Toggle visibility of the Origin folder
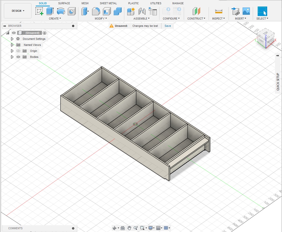Screen dimensions: 282x232 pyautogui.click(x=18, y=51)
